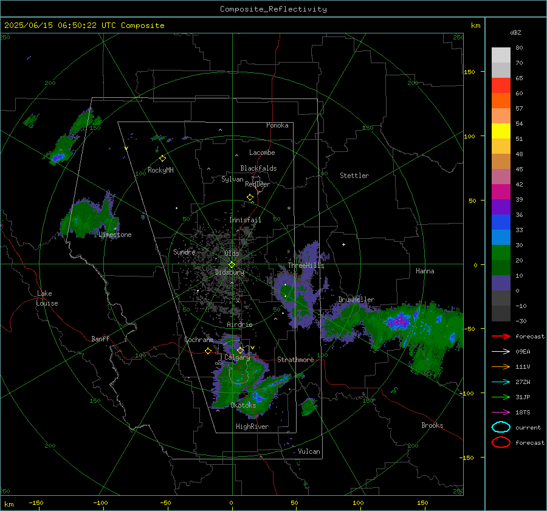Click the Strathmore label
The height and width of the screenshot is (511, 547).
(295, 360)
